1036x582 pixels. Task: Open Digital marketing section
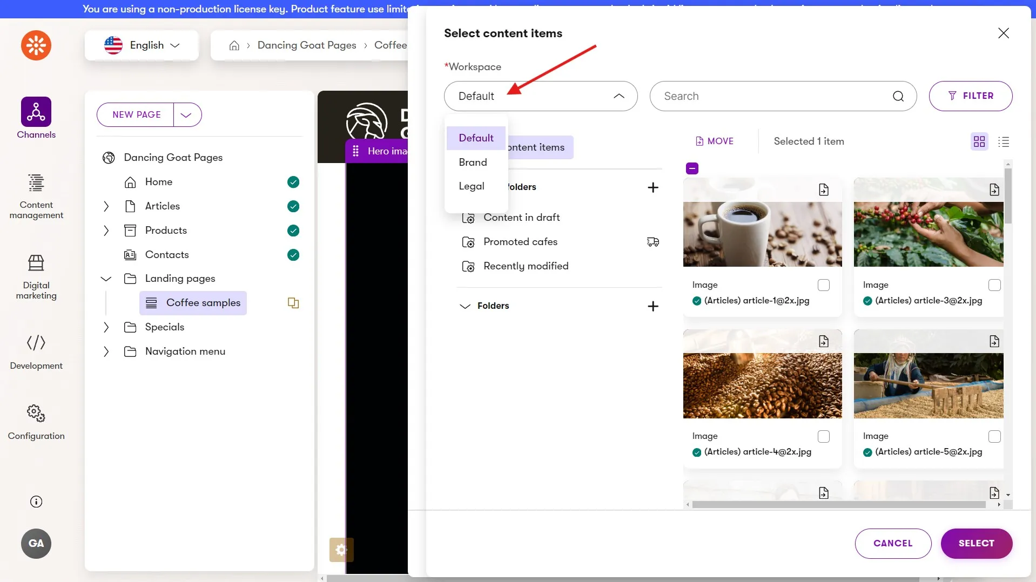coord(36,277)
